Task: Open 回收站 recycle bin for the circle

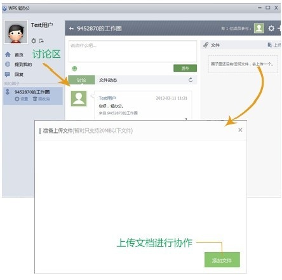Action: point(41,99)
